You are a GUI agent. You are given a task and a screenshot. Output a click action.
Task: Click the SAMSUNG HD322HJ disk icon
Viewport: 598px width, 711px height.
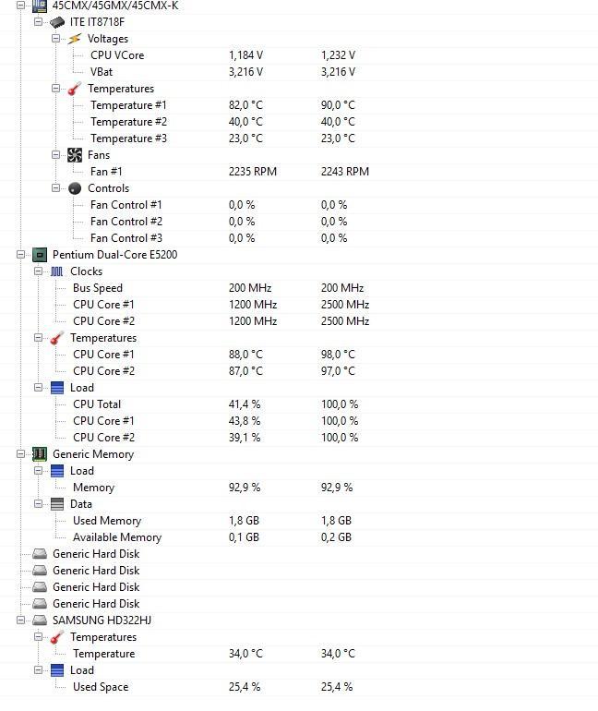click(40, 620)
